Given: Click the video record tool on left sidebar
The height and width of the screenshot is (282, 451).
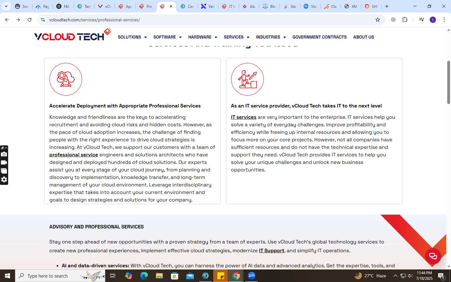Looking at the screenshot, I should (x=4, y=163).
